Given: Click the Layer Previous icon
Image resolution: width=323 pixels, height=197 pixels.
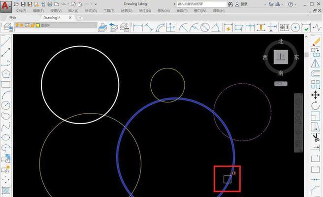Looking at the screenshot, I should 114,28.
